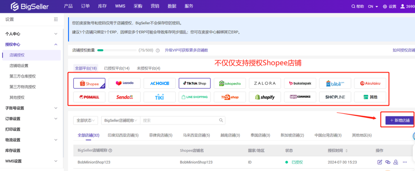The width and height of the screenshot is (415, 171).
Task: Select the Blibli platform card
Action: tap(335, 83)
